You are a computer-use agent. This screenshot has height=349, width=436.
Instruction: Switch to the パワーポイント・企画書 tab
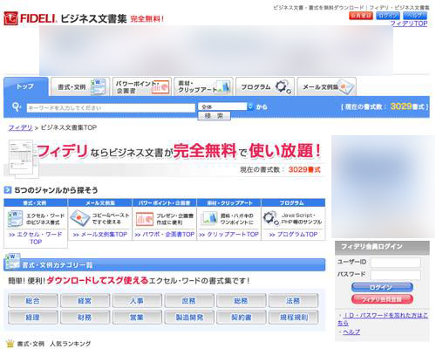pyautogui.click(x=142, y=86)
